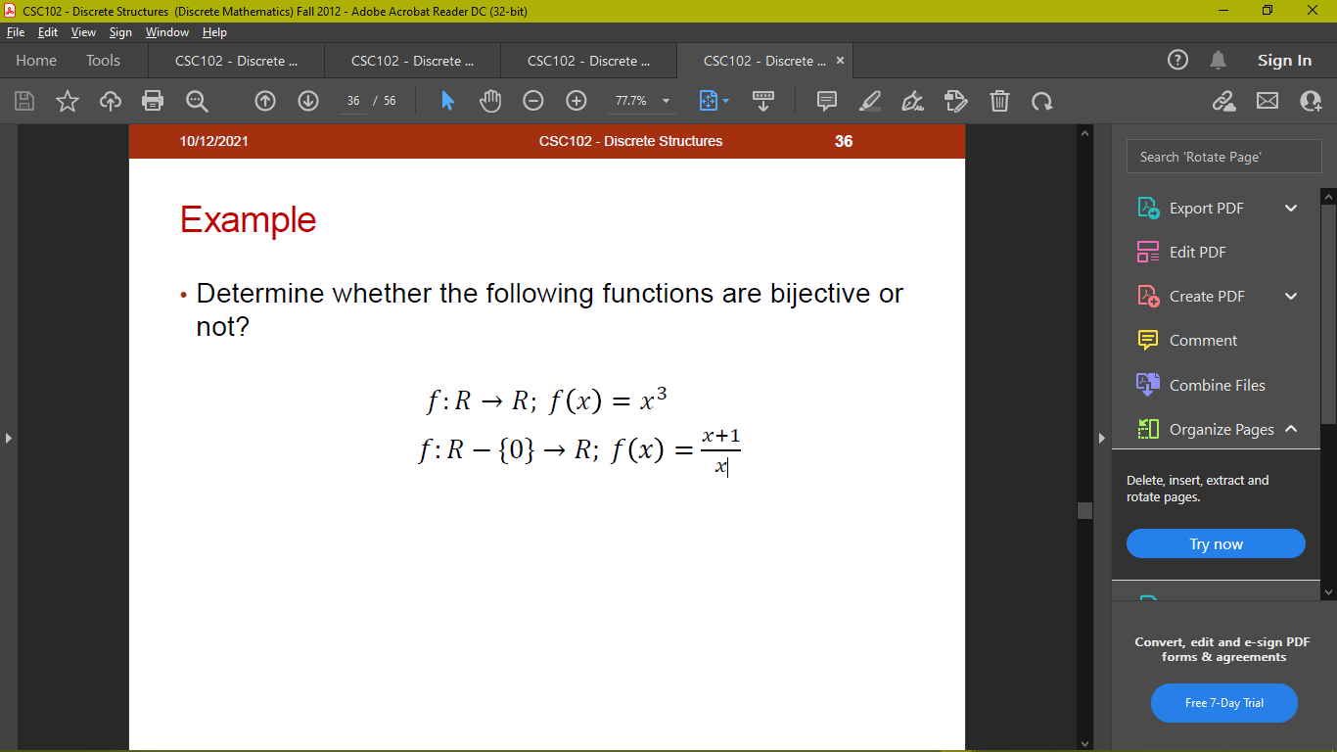Collapse the Organize Pages section
The width and height of the screenshot is (1337, 752).
[x=1291, y=429]
